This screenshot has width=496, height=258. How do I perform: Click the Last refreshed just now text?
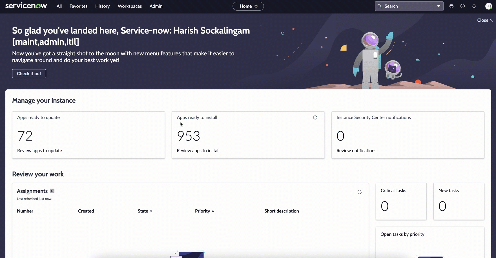pyautogui.click(x=34, y=199)
